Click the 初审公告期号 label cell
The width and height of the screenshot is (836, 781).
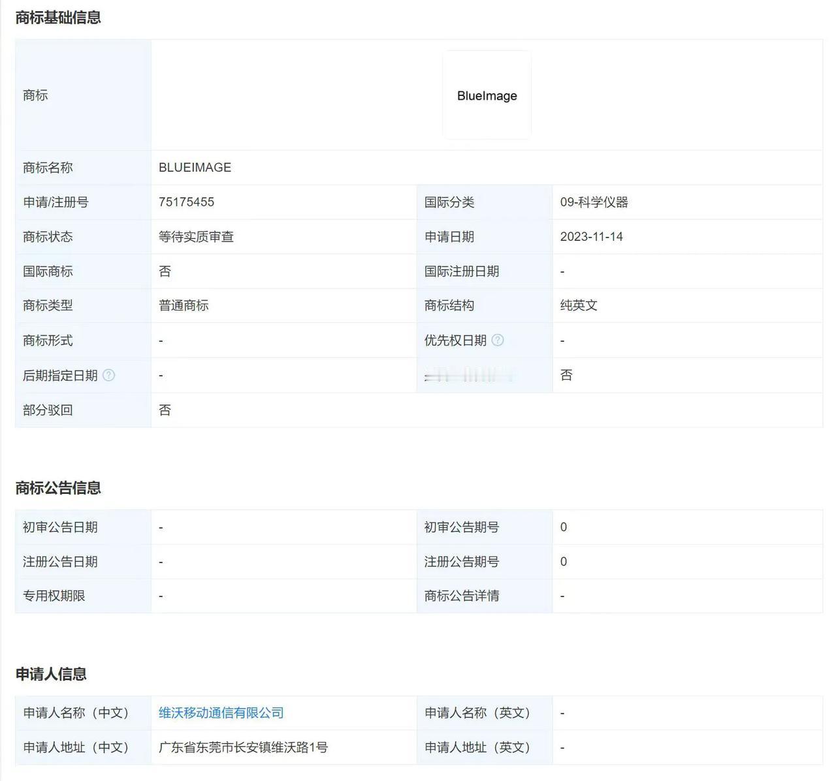[x=485, y=527]
